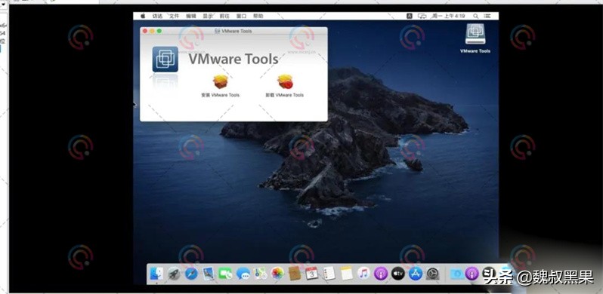Open Mail stamp icon in Dock
The image size is (603, 294).
click(209, 274)
